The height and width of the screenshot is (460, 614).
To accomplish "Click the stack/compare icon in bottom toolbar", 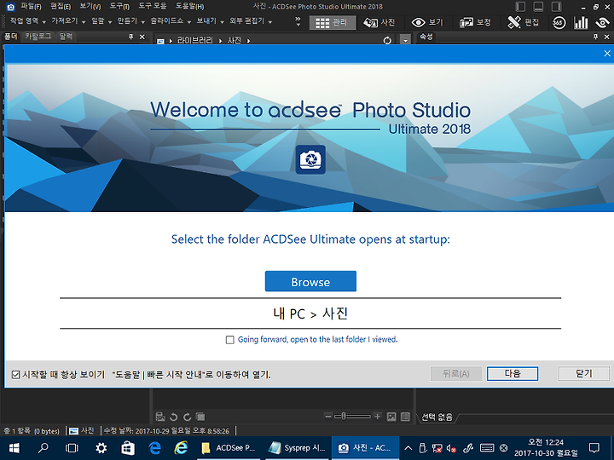I will (x=200, y=417).
